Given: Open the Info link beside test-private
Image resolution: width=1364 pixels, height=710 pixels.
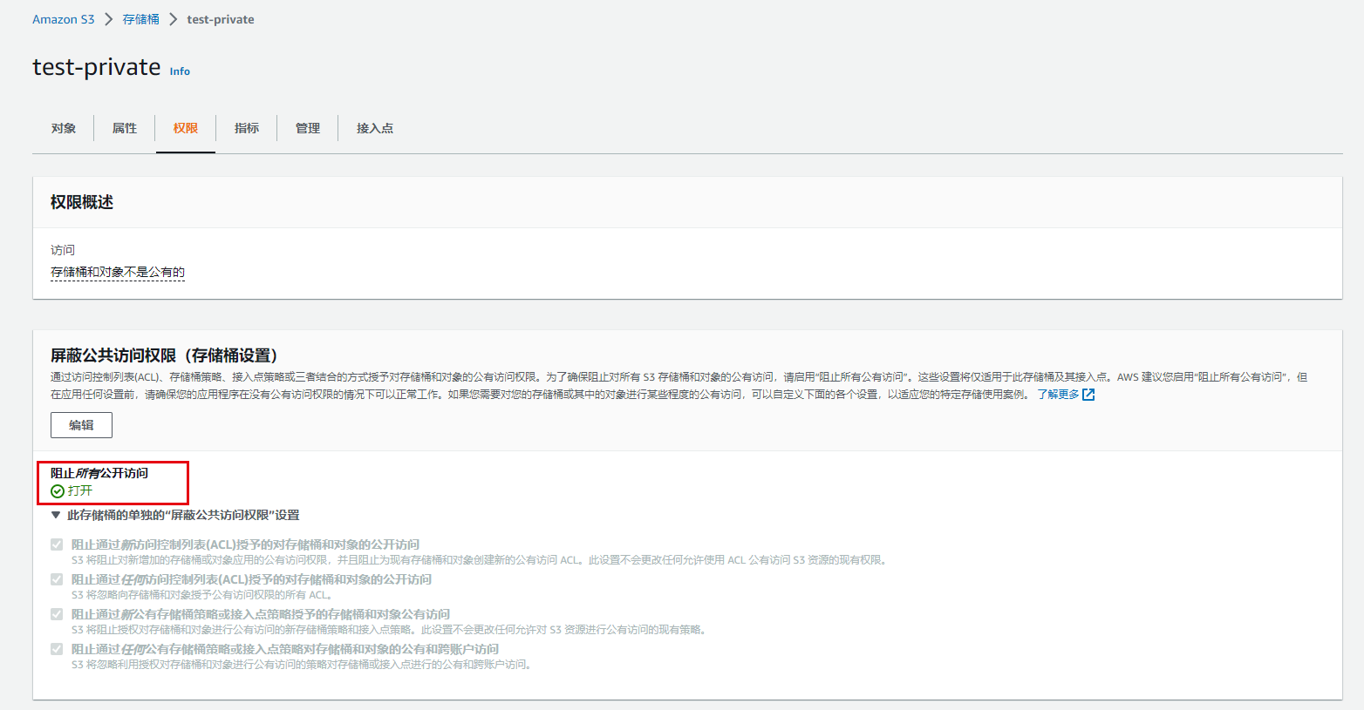Looking at the screenshot, I should pyautogui.click(x=180, y=71).
